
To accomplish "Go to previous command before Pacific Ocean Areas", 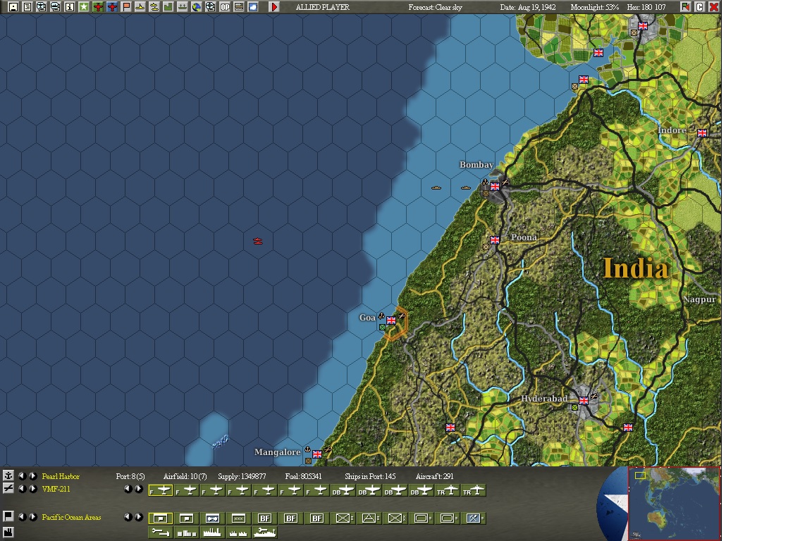I will point(22,516).
